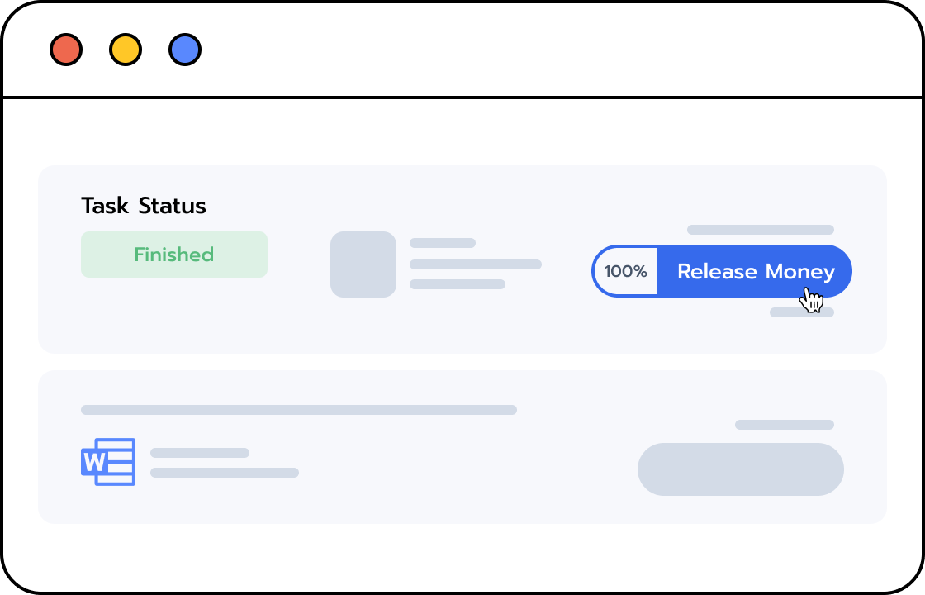
Task: Click the short top line beside avatar
Action: tap(443, 243)
